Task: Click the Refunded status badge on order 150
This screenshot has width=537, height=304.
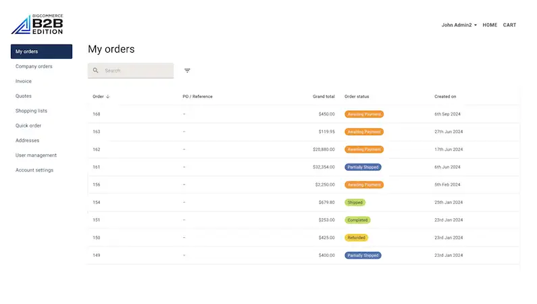Action: pyautogui.click(x=356, y=238)
